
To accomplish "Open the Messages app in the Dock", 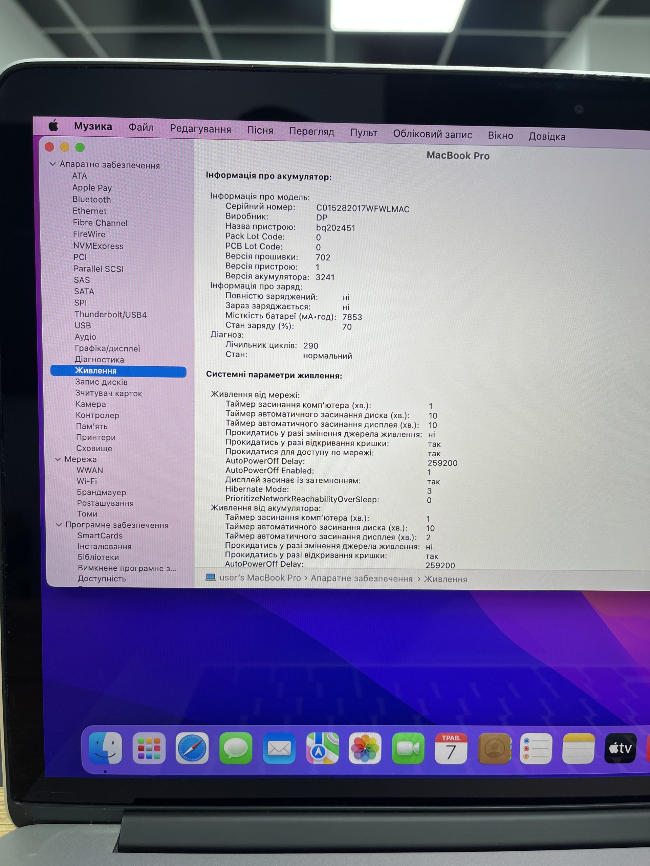I will click(x=236, y=748).
